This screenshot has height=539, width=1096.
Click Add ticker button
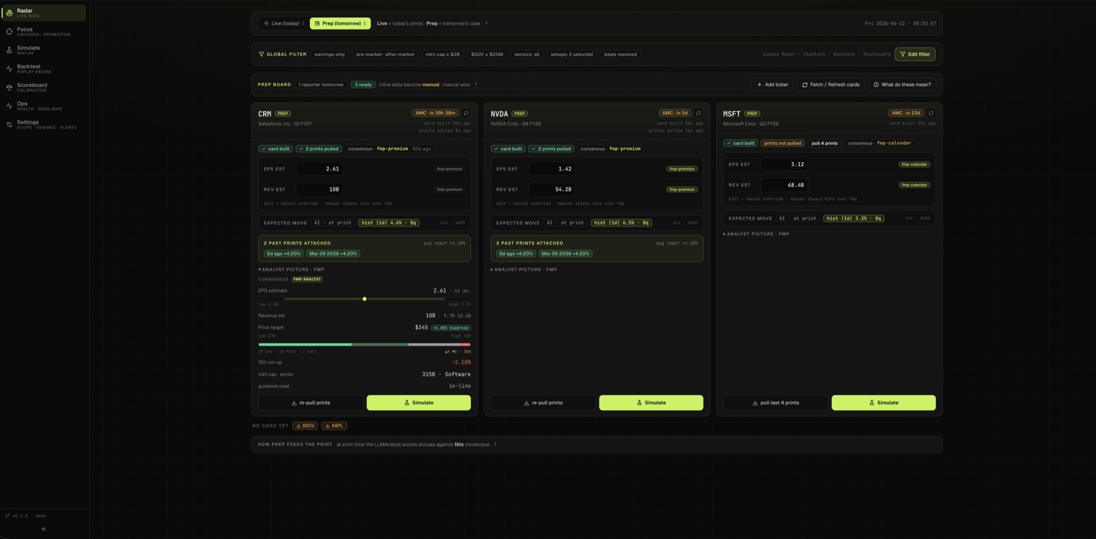[x=772, y=84]
